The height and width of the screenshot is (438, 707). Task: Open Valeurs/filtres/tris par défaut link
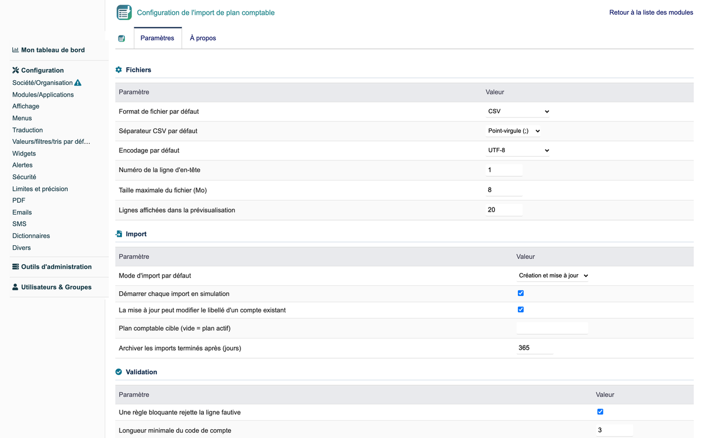(x=51, y=141)
